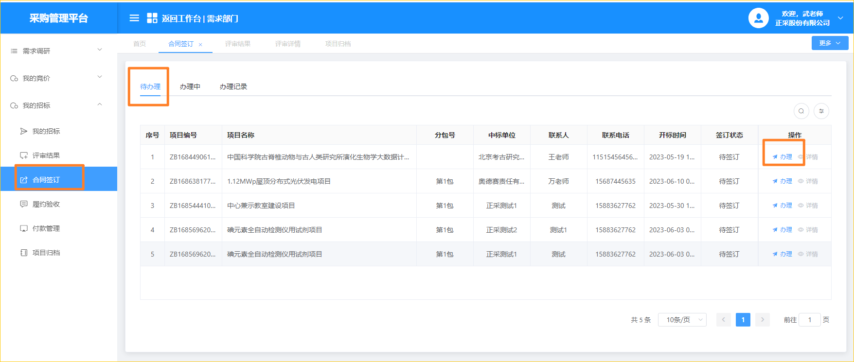Click 详情 for the 中心兼示教室建设项目 row
This screenshot has height=362, width=854.
click(x=808, y=206)
